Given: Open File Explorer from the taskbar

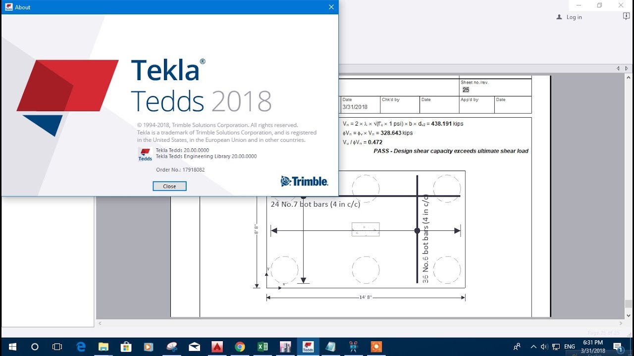Looking at the screenshot, I should click(x=103, y=347).
